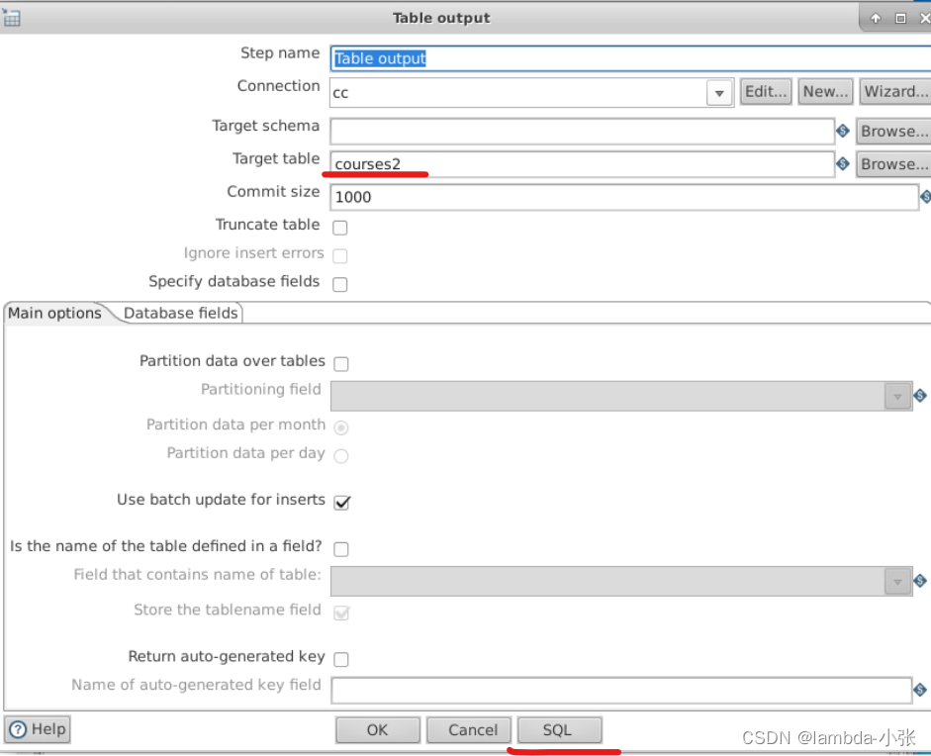This screenshot has height=756, width=931.
Task: Browse for the target table
Action: tap(893, 164)
